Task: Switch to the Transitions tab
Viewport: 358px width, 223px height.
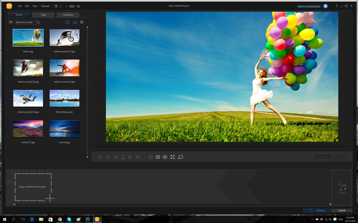Action: [68, 15]
